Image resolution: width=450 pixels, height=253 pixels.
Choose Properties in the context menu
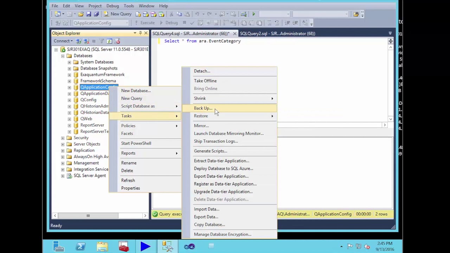145,188
